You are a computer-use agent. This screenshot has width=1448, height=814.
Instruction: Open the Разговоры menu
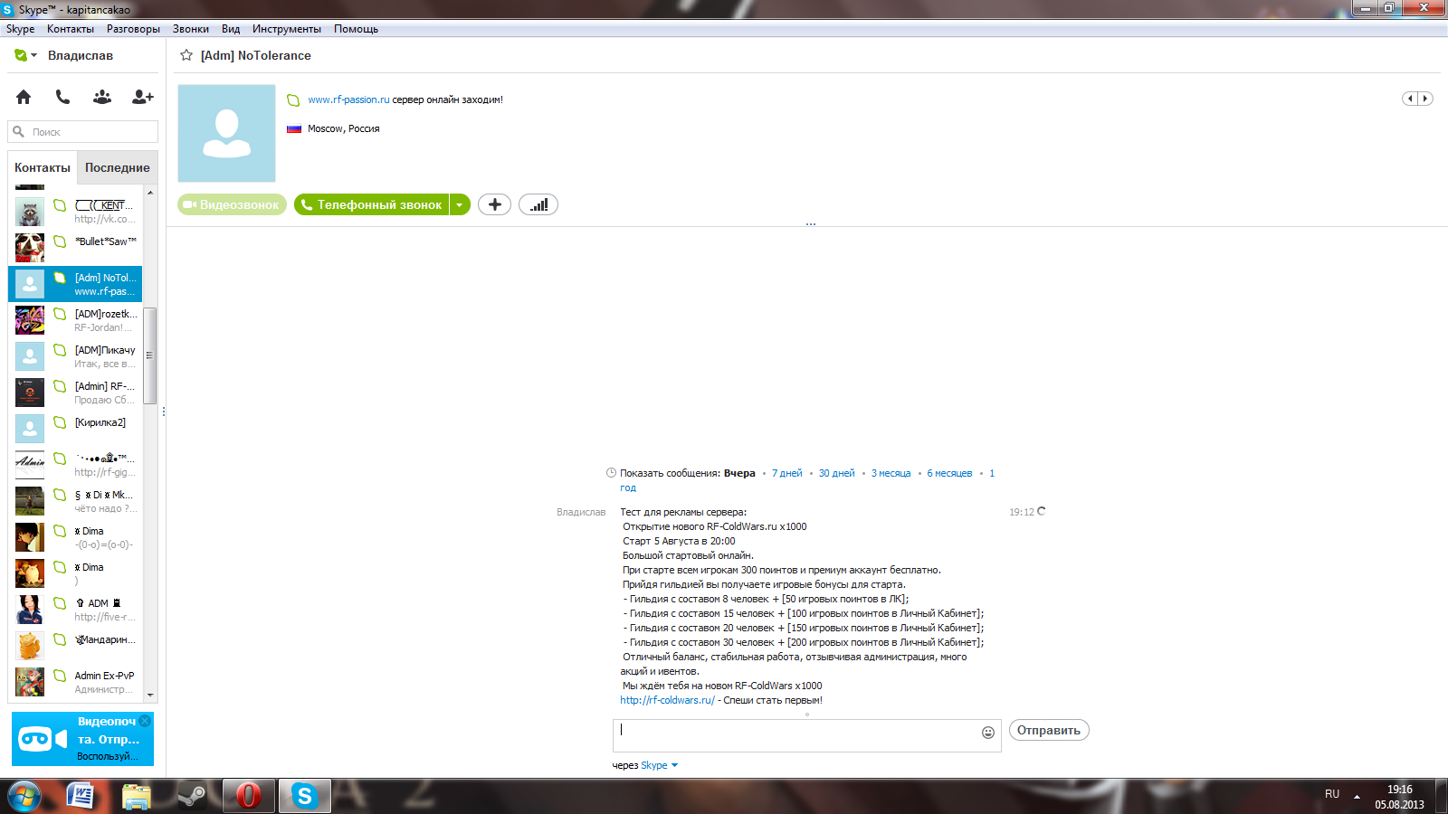tap(133, 29)
